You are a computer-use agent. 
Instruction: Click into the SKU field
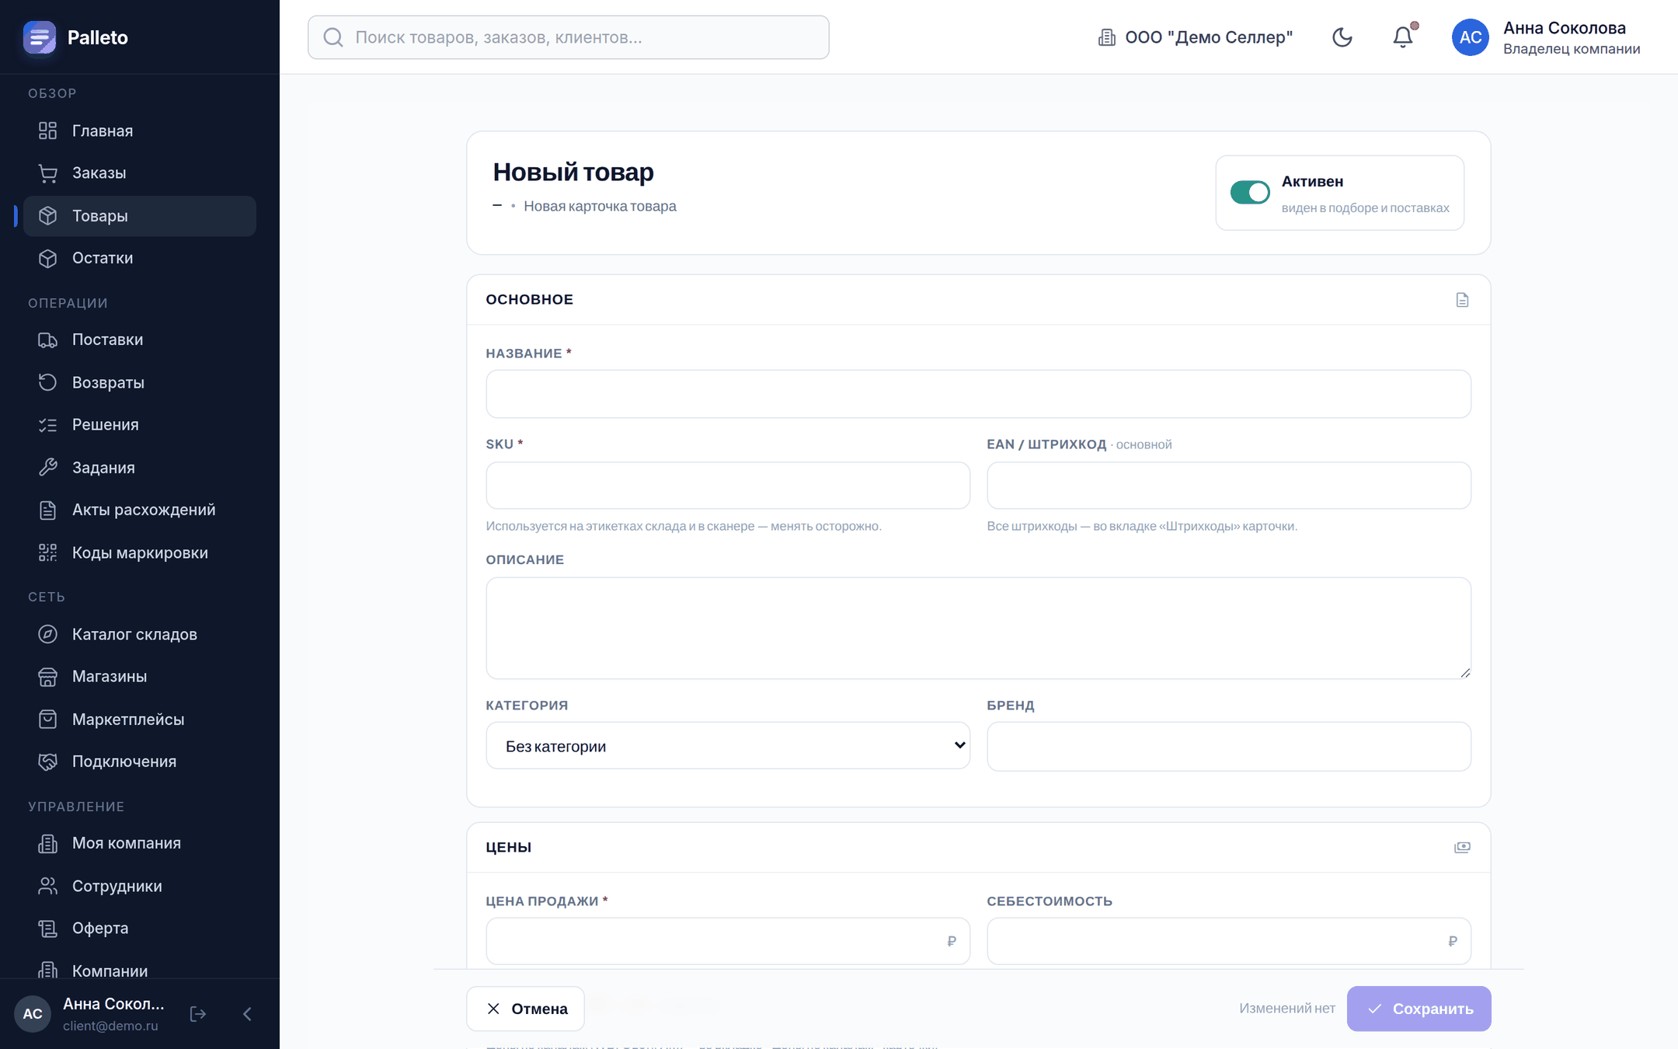pyautogui.click(x=728, y=486)
